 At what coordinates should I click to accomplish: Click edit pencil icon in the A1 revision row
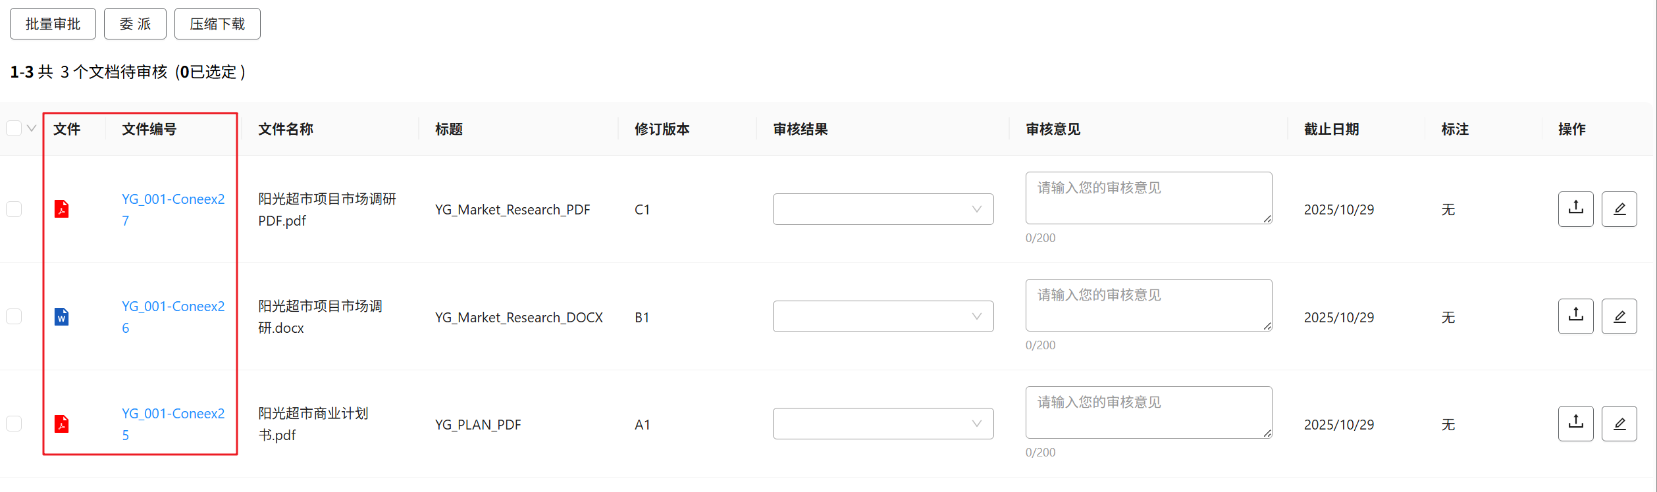pos(1619,424)
